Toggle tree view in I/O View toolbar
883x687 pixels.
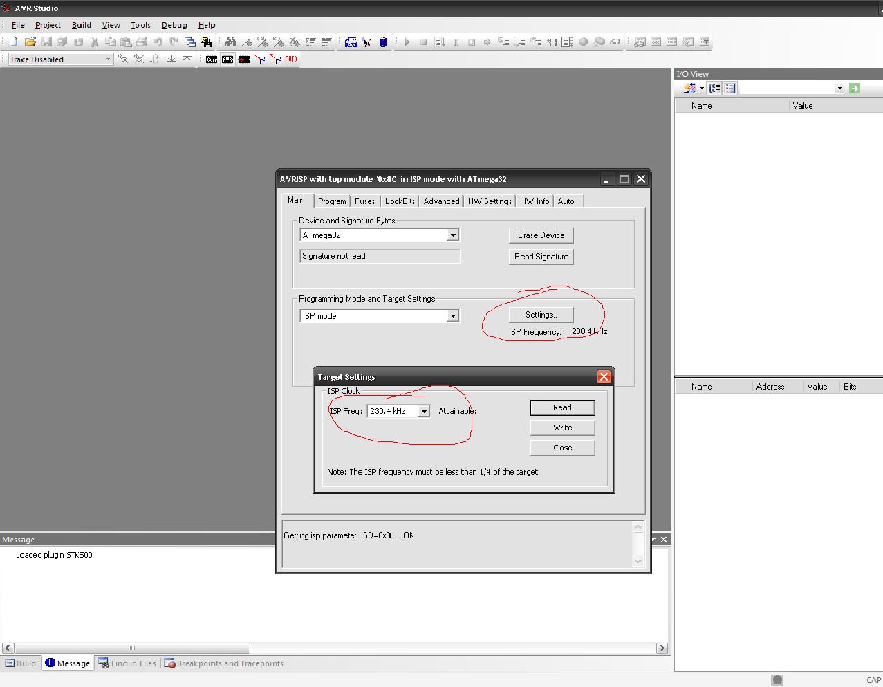tap(715, 89)
